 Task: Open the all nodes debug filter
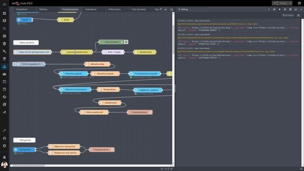pyautogui.click(x=288, y=15)
